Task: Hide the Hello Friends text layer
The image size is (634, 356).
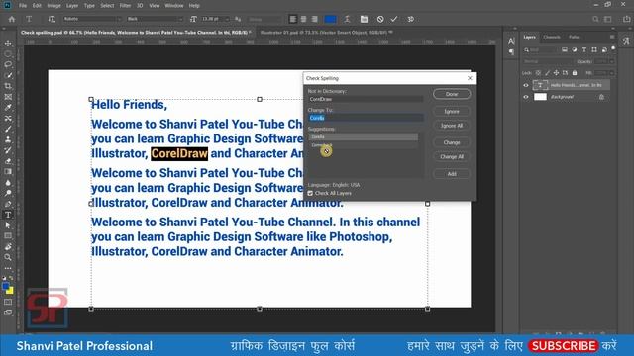Action: coord(526,85)
